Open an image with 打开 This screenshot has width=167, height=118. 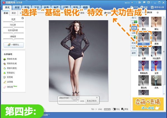(134, 7)
